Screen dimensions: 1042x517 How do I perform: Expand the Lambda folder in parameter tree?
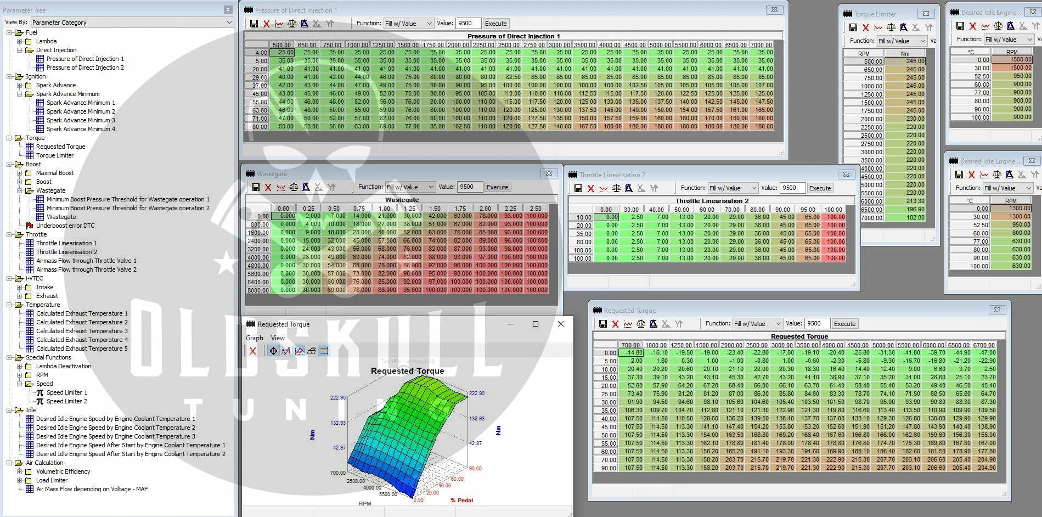tap(19, 41)
